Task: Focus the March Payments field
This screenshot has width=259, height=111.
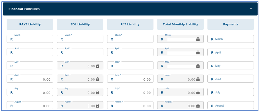Action: (x=231, y=39)
